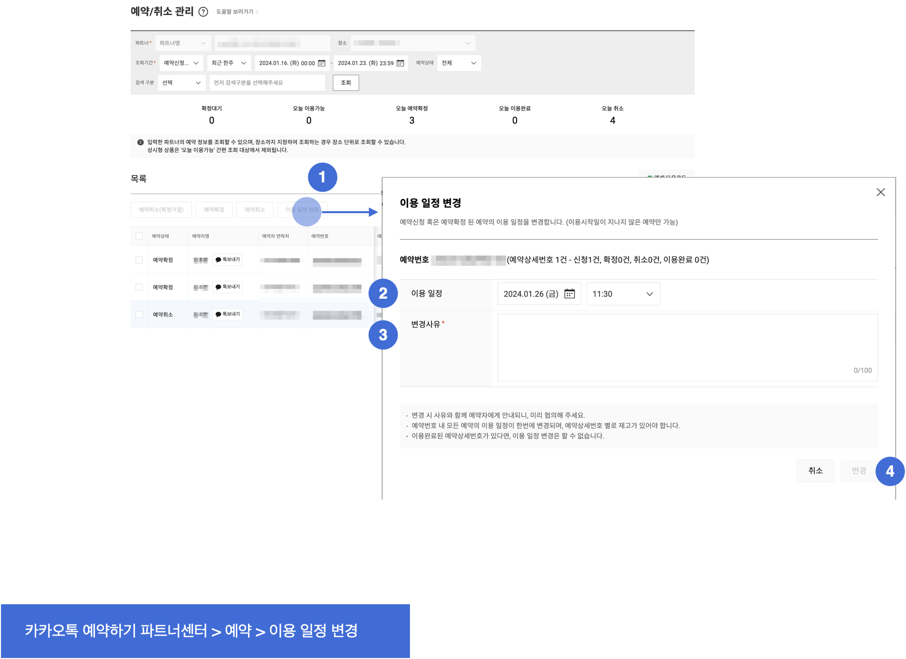
Task: Click the 변경사유 text area
Action: 687,347
